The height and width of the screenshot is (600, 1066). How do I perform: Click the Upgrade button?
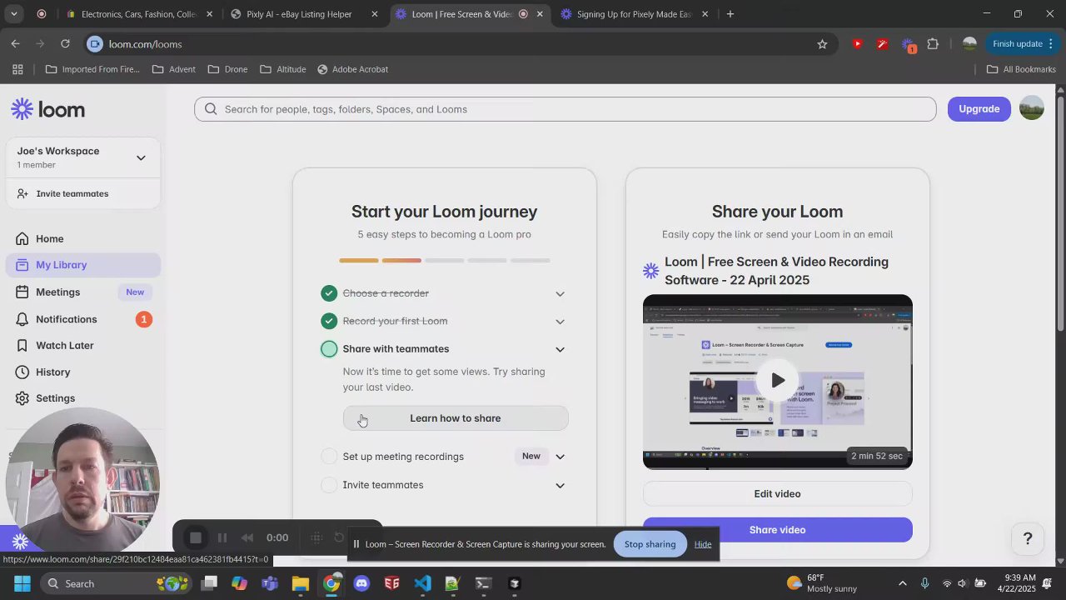click(979, 109)
